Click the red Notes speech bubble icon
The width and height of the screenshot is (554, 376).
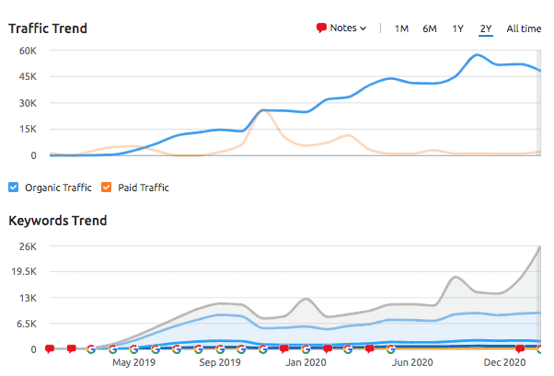[x=321, y=28]
